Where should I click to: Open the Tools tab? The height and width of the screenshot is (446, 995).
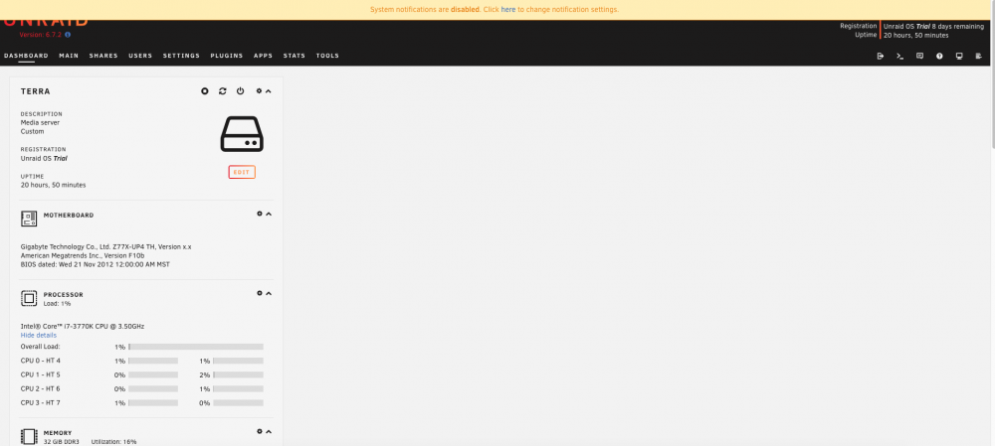[x=327, y=56]
